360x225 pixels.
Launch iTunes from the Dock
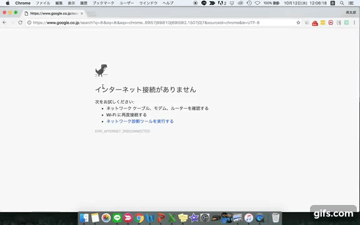coord(249,217)
